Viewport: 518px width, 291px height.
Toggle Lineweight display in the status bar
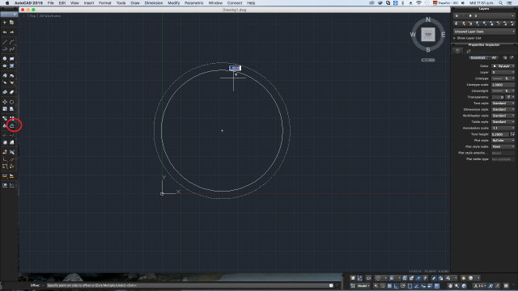click(x=430, y=285)
